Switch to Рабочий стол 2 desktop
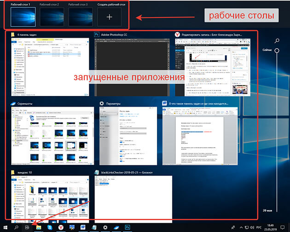Screen dimensions: 290x232 click(x=52, y=17)
